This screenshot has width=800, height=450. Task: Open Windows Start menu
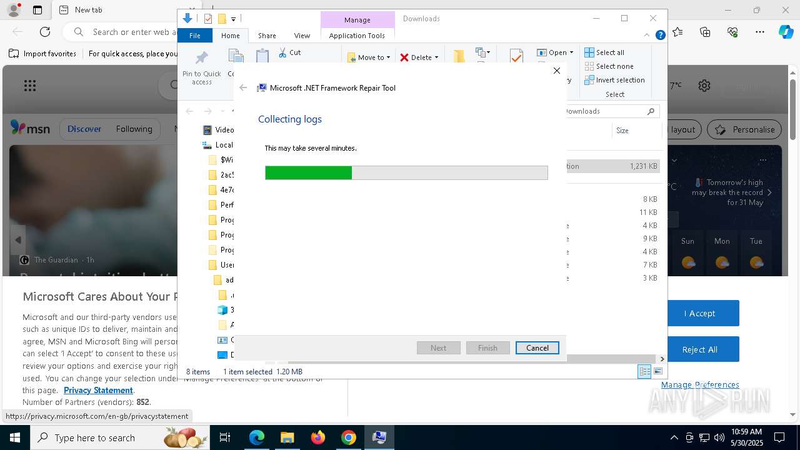click(14, 437)
